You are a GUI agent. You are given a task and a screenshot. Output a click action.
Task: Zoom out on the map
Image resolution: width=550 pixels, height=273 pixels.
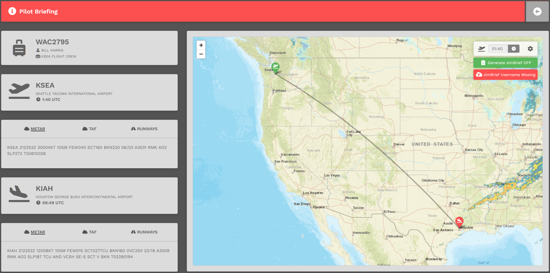pos(201,54)
